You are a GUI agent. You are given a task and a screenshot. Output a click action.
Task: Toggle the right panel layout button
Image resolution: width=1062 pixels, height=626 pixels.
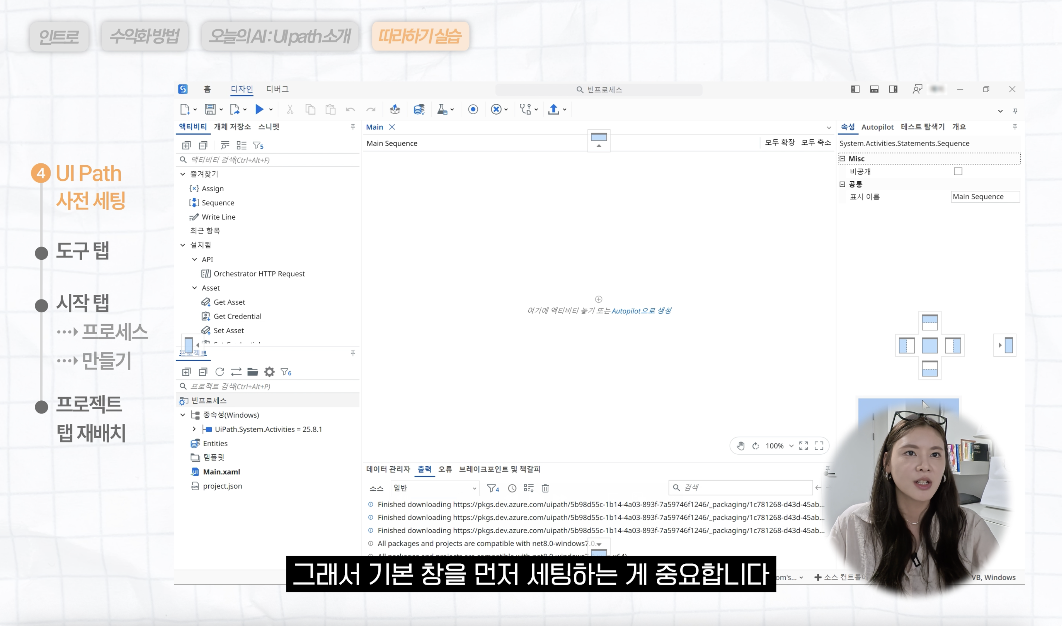pos(893,90)
